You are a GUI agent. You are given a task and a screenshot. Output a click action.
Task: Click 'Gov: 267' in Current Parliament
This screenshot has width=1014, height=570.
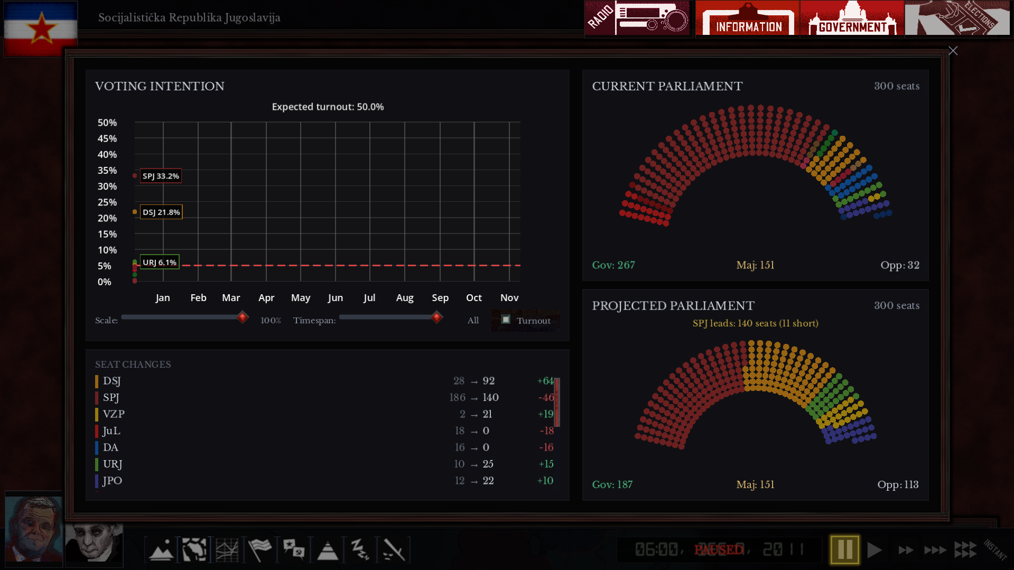point(613,265)
